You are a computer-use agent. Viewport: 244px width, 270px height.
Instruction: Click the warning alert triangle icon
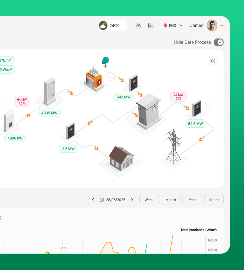tap(138, 26)
